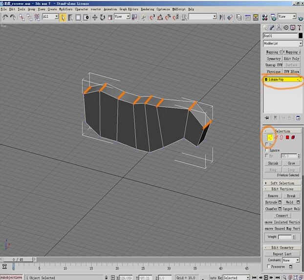Open Select by Name dialog icon
Screen dimensions: 304x280
tap(70, 18)
